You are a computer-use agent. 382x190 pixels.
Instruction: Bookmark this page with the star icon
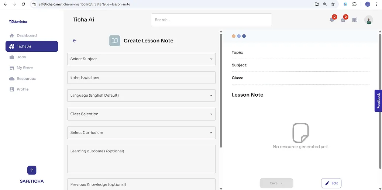point(333,4)
